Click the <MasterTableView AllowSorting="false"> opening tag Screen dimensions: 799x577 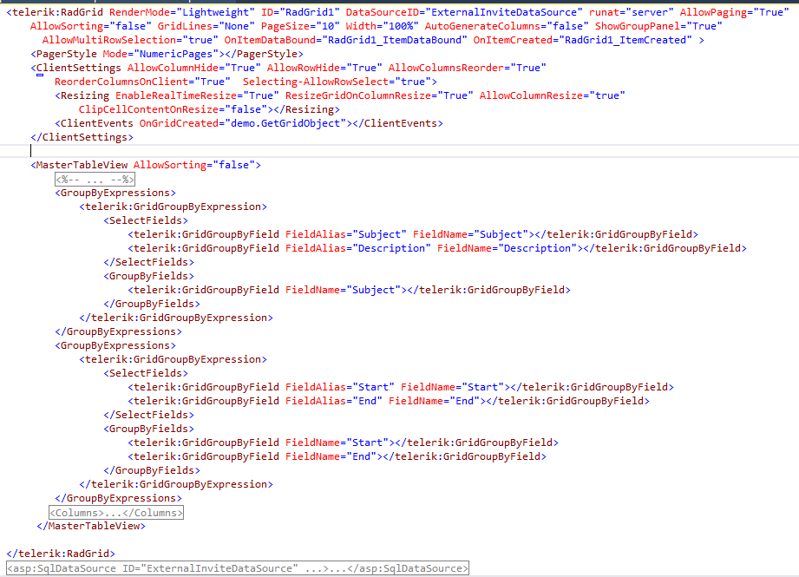click(146, 165)
